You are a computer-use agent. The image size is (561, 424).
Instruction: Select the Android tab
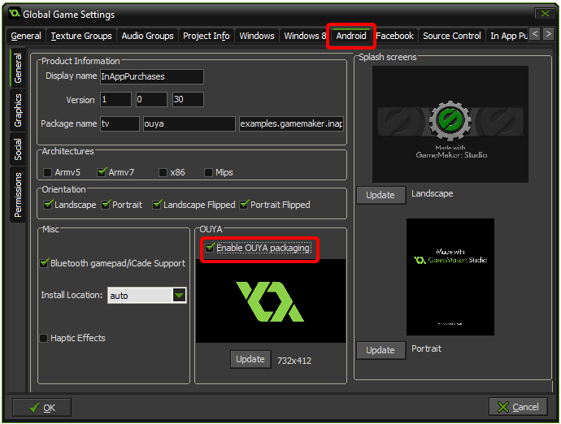pos(351,36)
